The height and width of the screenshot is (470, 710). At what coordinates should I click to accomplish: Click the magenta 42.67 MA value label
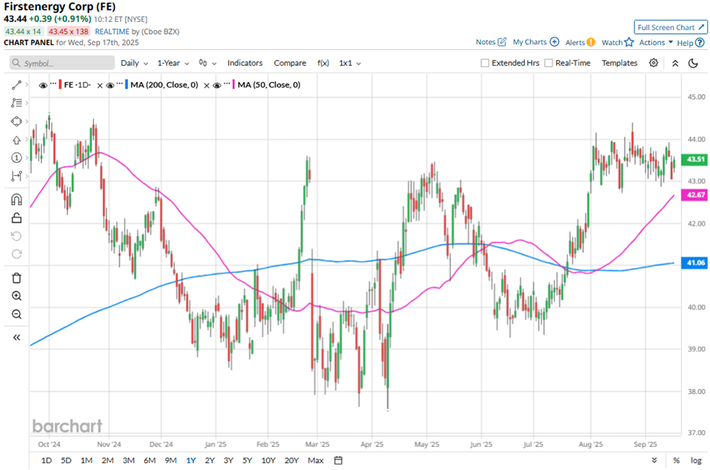click(x=695, y=195)
